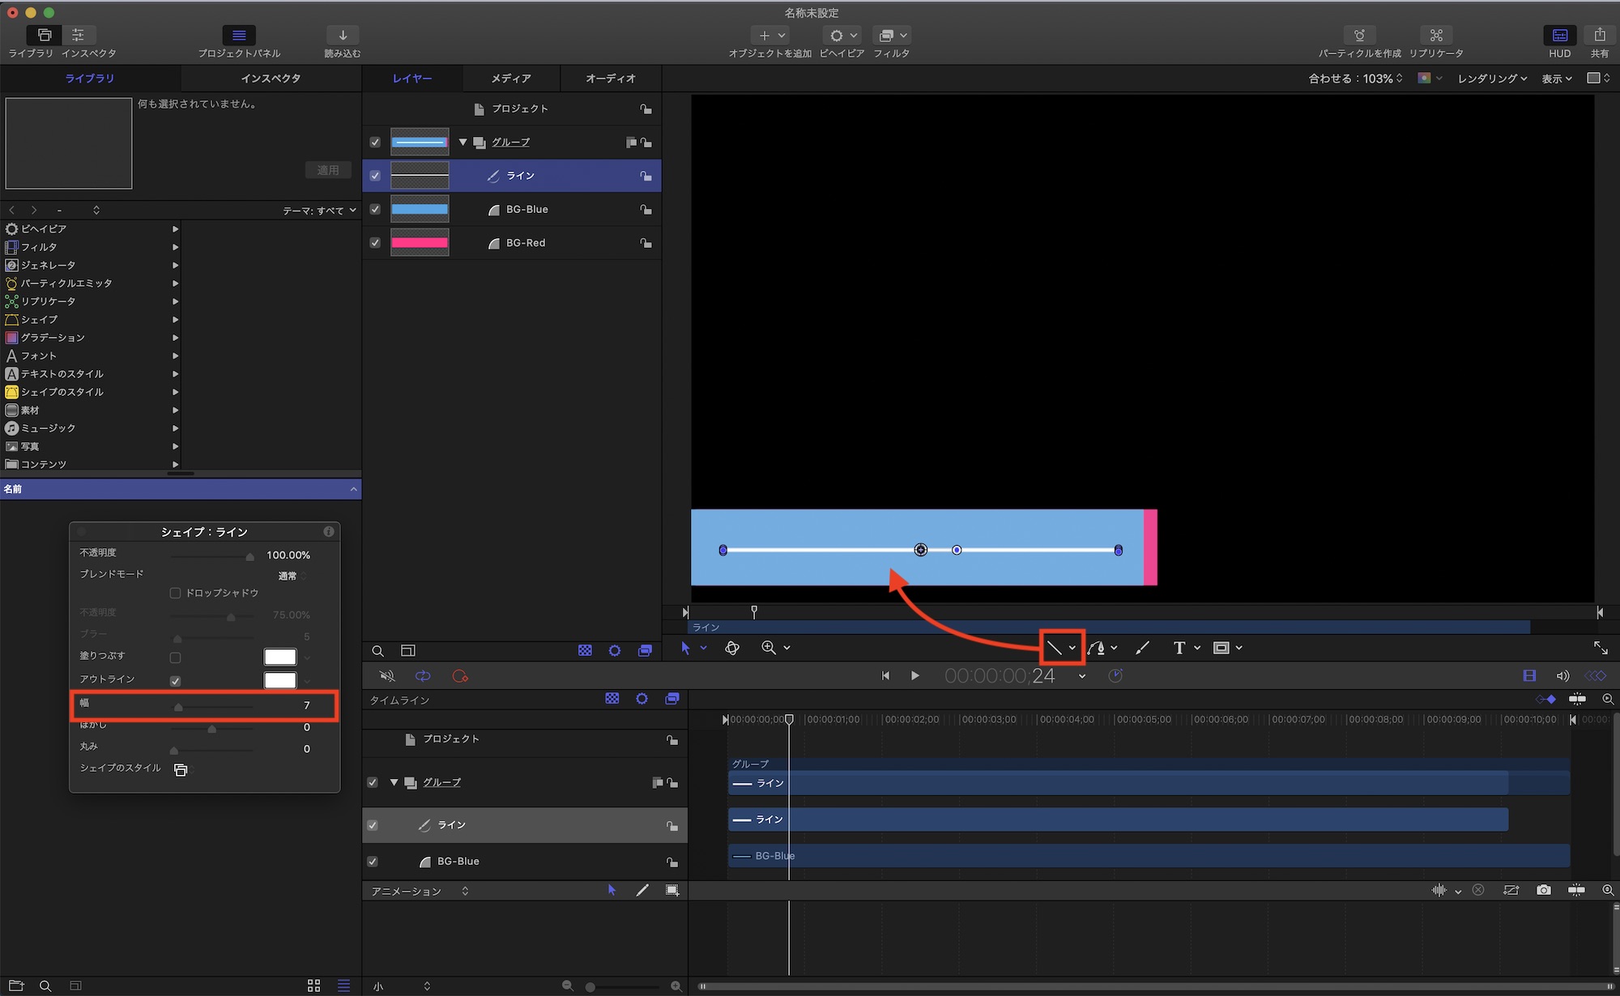Click the Fill (塗りつぶす) color swatch
This screenshot has height=996, width=1620.
pos(280,657)
